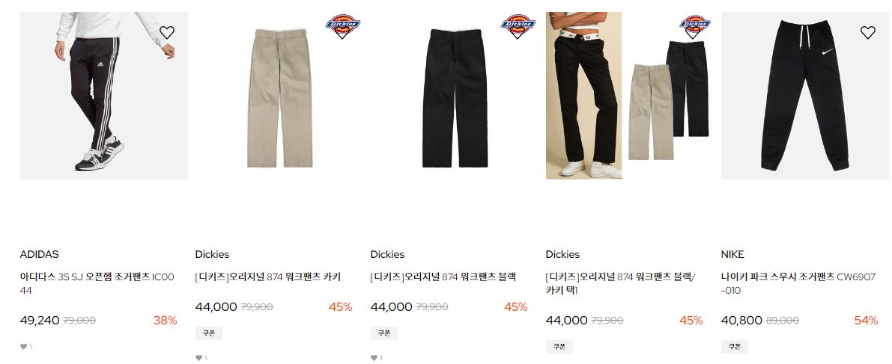Viewport: 892px width, 364px height.
Task: Click the like heart under black Dickies coupon
Action: (x=374, y=358)
